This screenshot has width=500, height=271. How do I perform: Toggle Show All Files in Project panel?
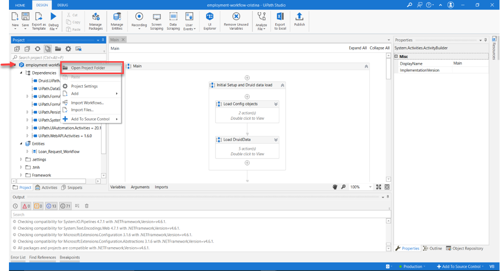(48, 49)
